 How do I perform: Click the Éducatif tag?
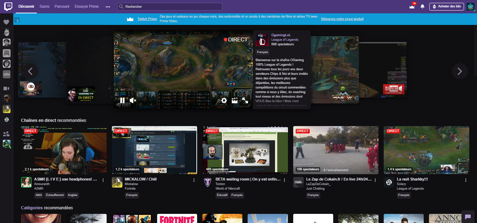pos(222,195)
